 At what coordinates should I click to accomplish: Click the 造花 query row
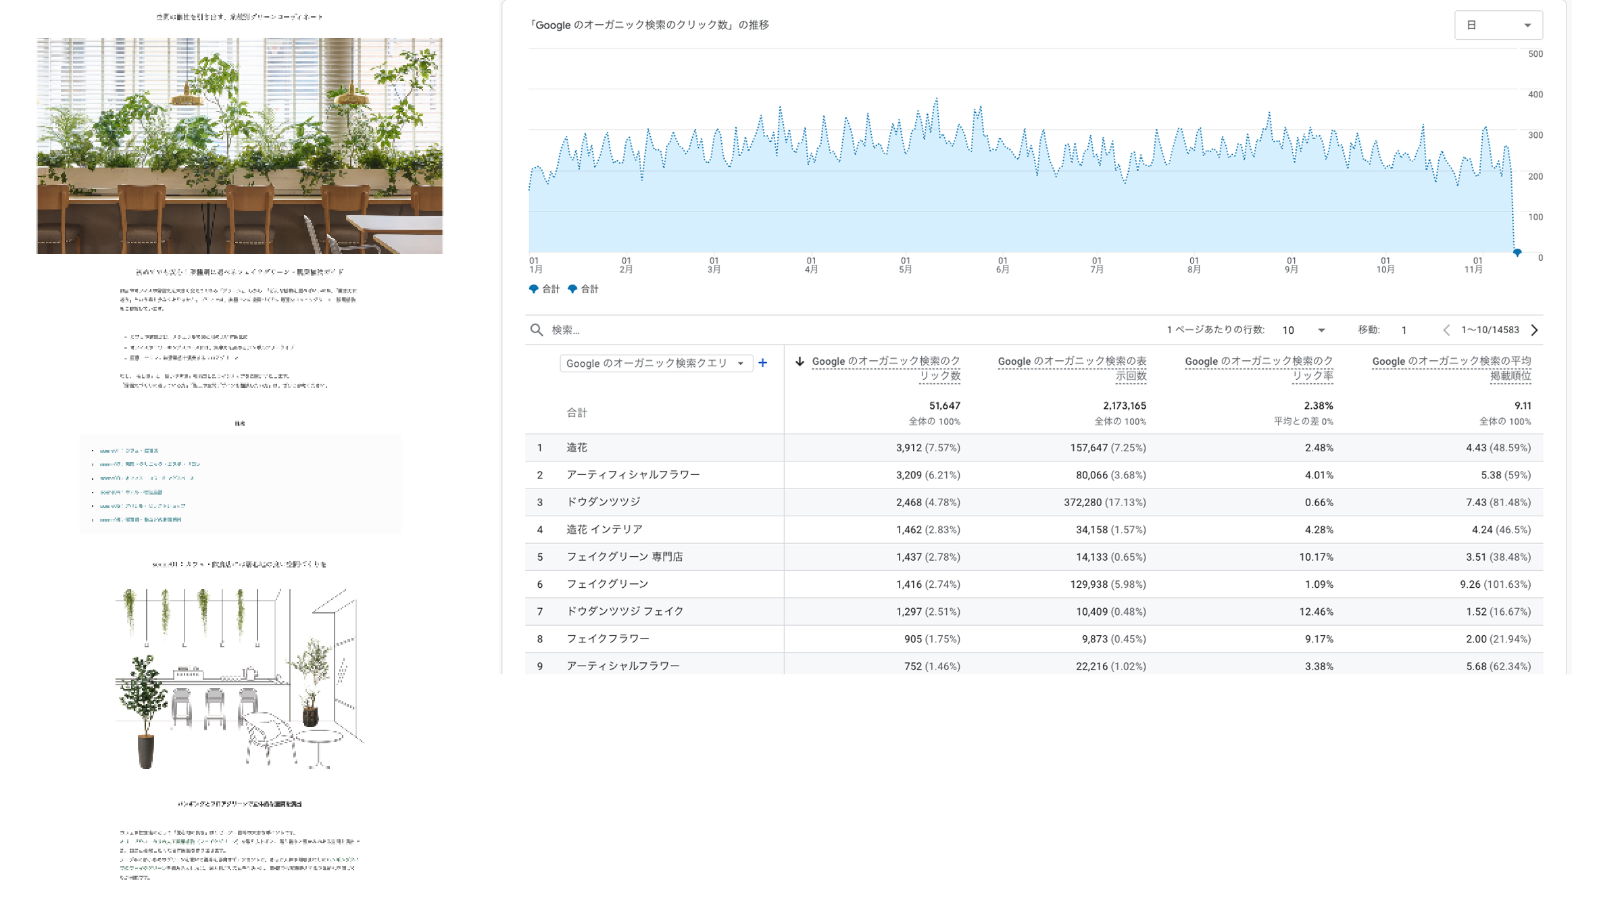point(576,447)
